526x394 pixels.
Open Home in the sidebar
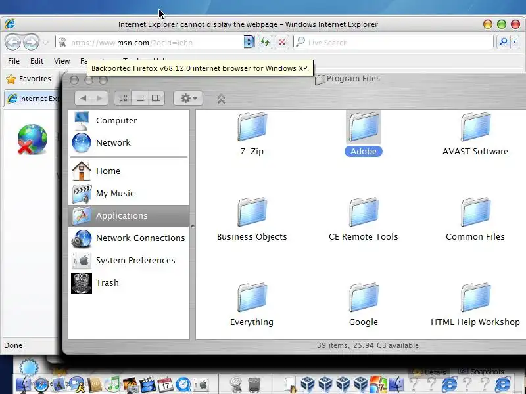coord(129,171)
